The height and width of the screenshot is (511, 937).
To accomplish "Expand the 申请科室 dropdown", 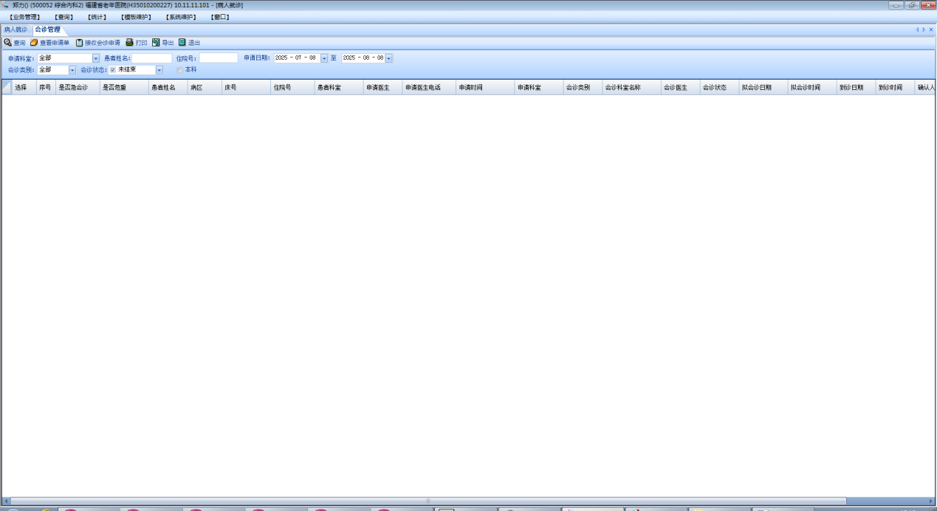I will click(x=96, y=58).
